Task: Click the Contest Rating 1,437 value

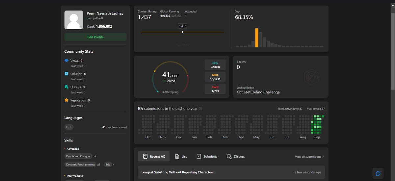Action: point(144,17)
